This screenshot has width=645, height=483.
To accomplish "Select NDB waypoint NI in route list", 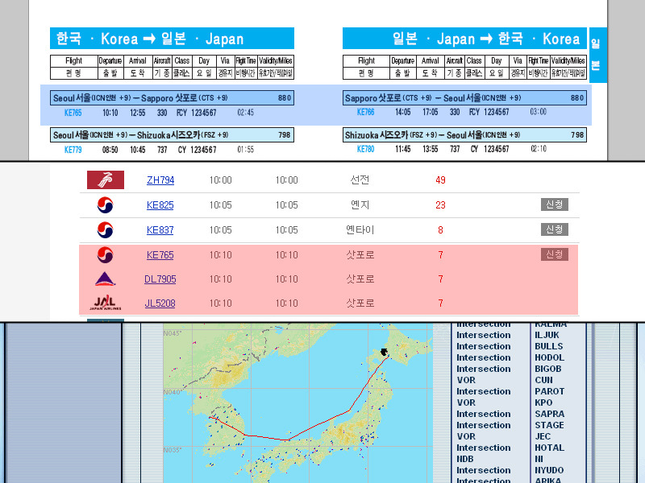I will click(x=539, y=459).
